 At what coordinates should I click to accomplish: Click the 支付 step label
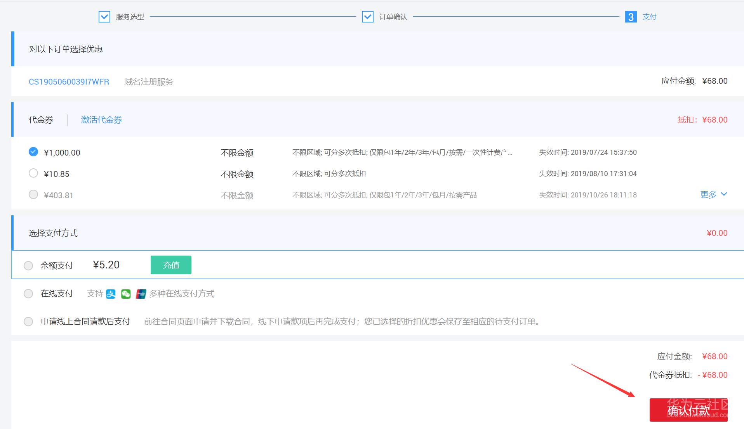pyautogui.click(x=650, y=17)
